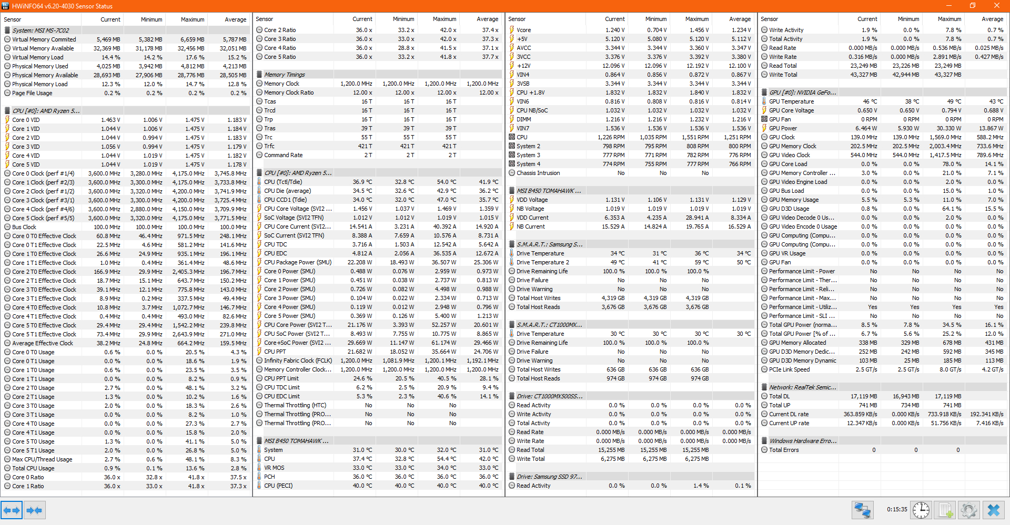Screen dimensions: 1010x525
Task: Click the lightning icon beside VDD Current
Action: click(512, 218)
